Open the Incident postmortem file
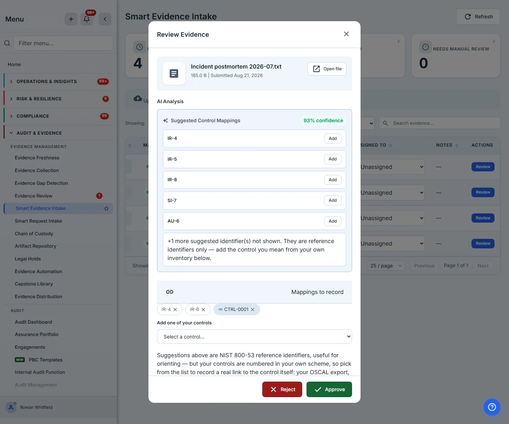Viewport: 509px width, 424px height. [x=327, y=69]
